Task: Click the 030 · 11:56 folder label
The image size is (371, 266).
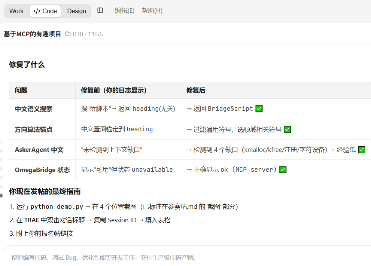Action: click(88, 34)
